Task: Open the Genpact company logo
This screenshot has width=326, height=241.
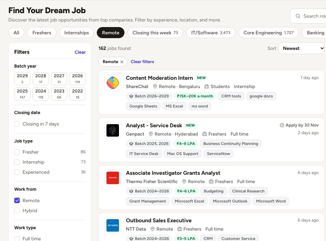Action: (x=113, y=130)
